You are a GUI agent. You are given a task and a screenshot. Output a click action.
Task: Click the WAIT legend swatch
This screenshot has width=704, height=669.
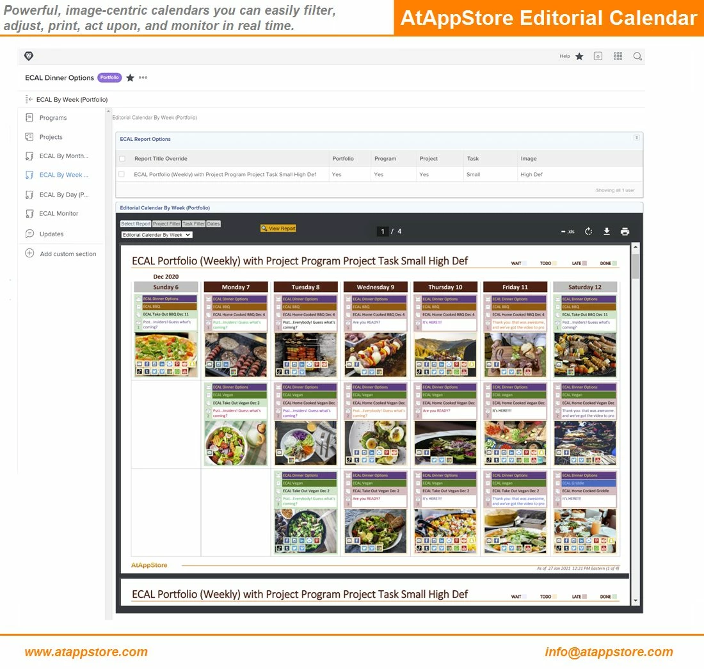point(524,263)
